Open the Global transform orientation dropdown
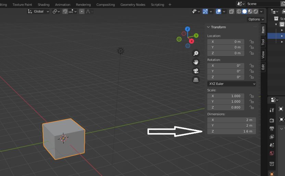Viewport: 285px width, 176px height. (38, 11)
